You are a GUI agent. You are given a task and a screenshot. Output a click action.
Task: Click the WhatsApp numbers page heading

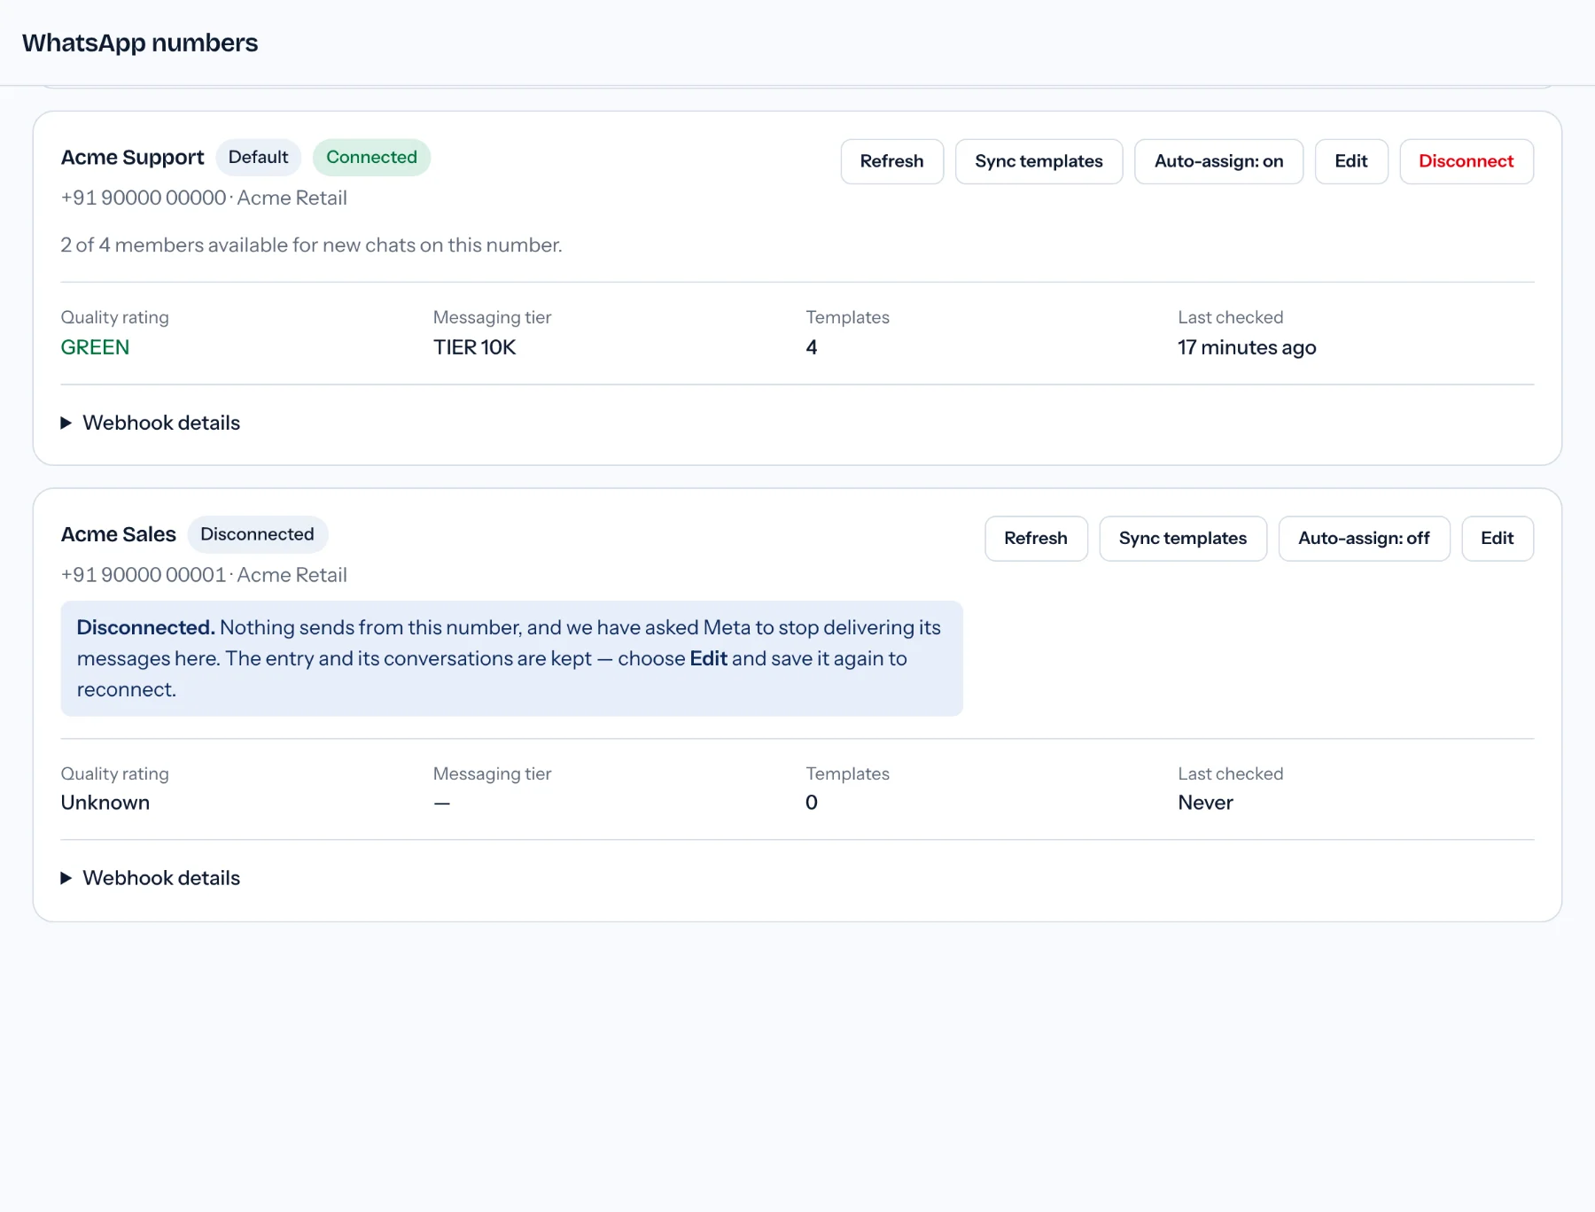[140, 43]
